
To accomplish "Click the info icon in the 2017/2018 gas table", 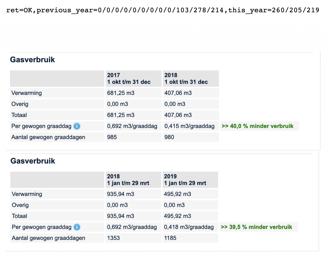I will (x=77, y=126).
